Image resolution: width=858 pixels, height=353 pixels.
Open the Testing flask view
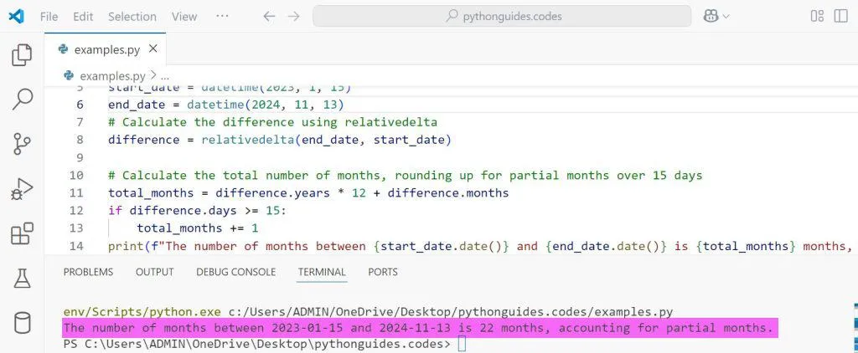click(22, 278)
